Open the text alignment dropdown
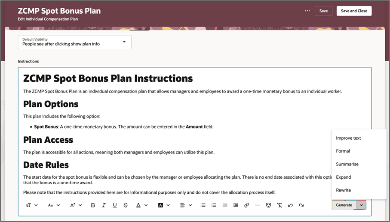The height and width of the screenshot is (222, 390). coord(186,205)
